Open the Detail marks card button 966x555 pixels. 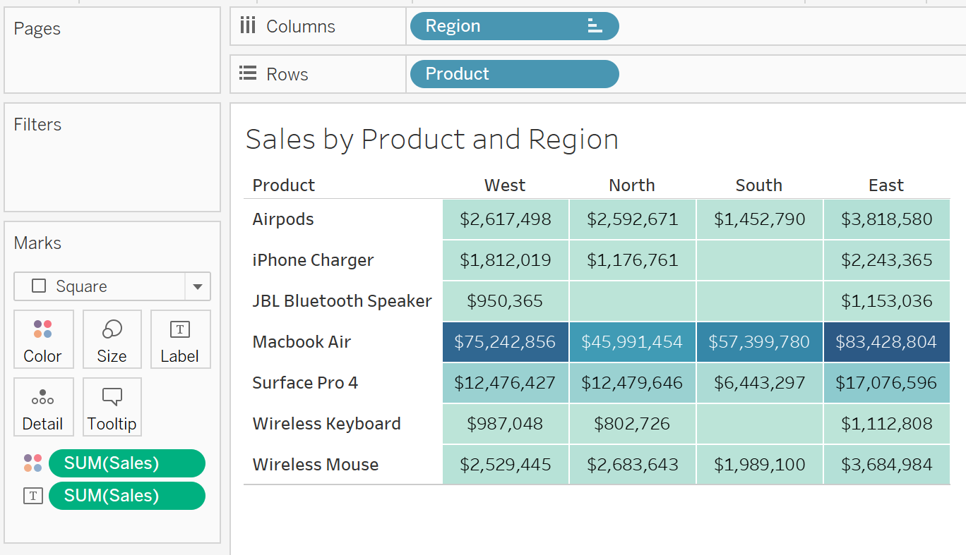point(42,407)
